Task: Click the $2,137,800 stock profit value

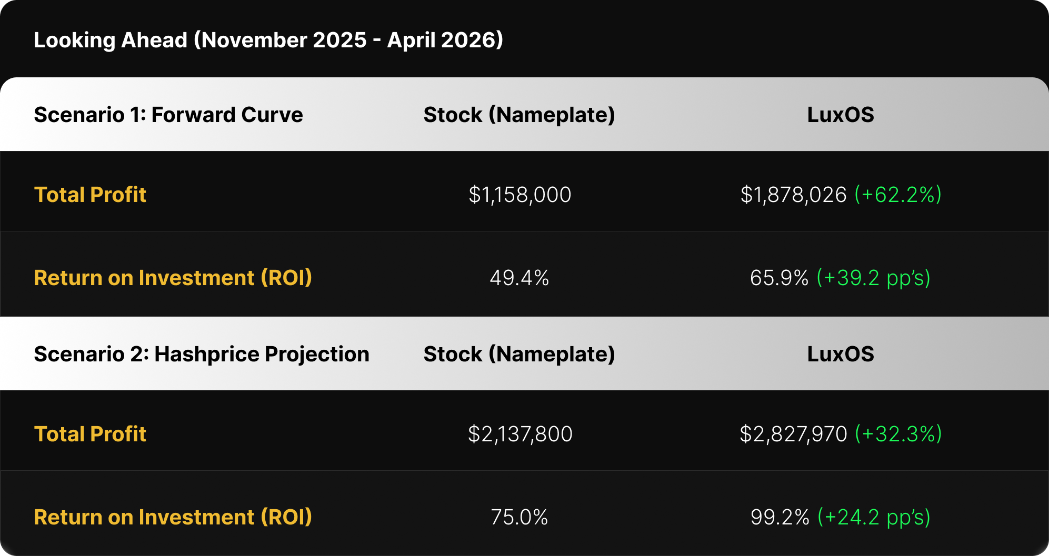Action: tap(520, 434)
